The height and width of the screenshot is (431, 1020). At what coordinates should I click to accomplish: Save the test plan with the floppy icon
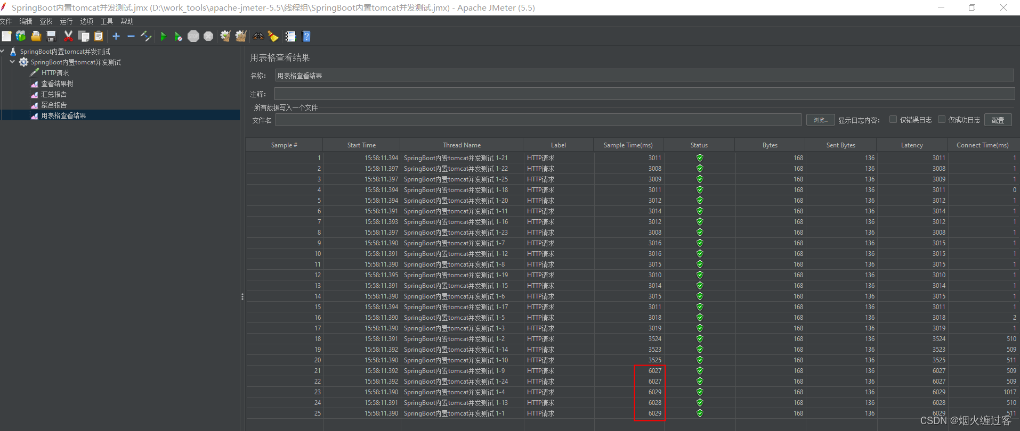51,36
